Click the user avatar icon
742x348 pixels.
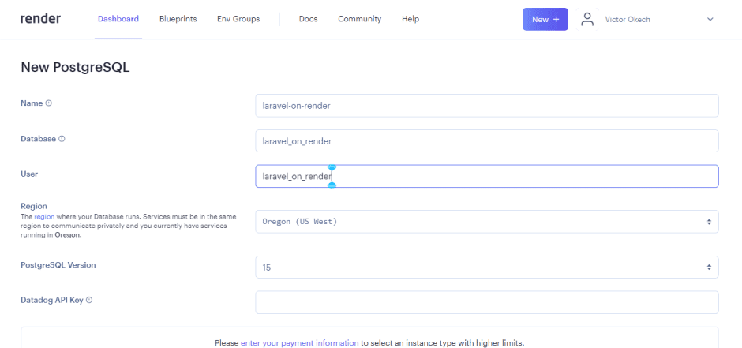[x=587, y=20]
